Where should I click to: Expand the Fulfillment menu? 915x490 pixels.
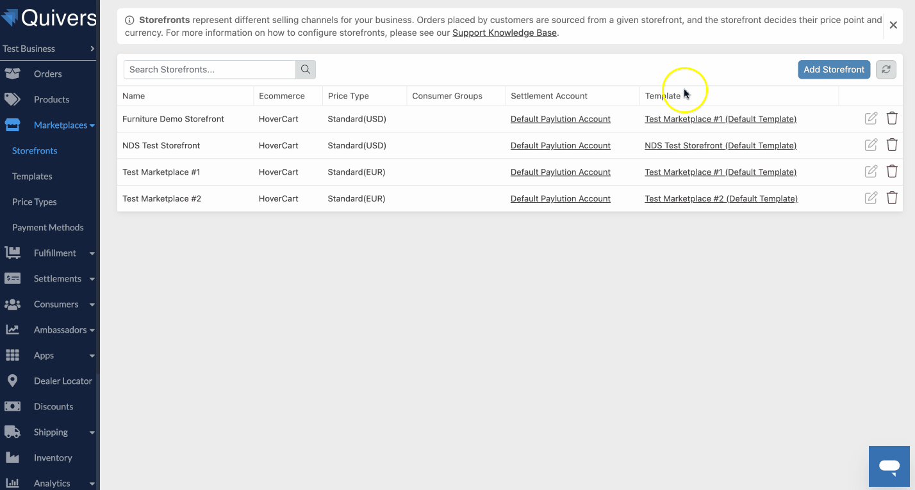tap(92, 253)
